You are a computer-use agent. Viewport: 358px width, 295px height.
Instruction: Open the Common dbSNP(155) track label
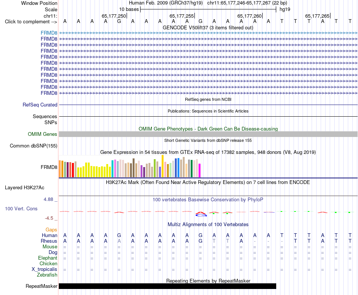[x=34, y=146]
